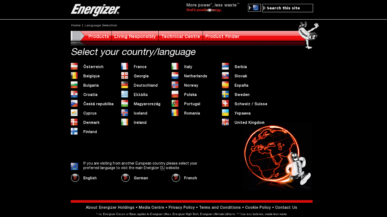Screen dimensions: 387x217
Task: Click the Czech Republic flag icon
Action: pyautogui.click(x=74, y=104)
